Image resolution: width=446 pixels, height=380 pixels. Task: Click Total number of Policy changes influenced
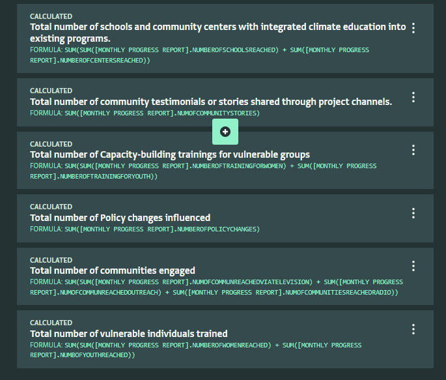(120, 218)
